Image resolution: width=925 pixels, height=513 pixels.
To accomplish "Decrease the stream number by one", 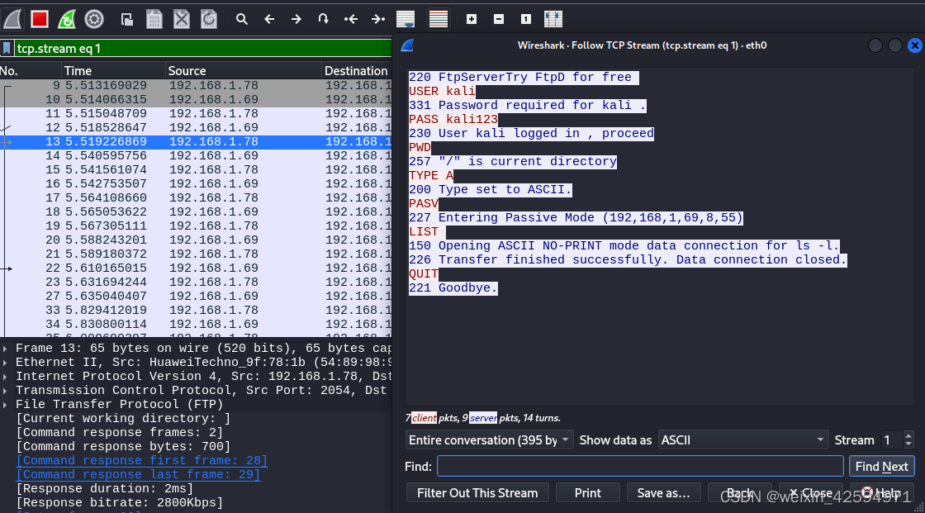I will tap(908, 444).
